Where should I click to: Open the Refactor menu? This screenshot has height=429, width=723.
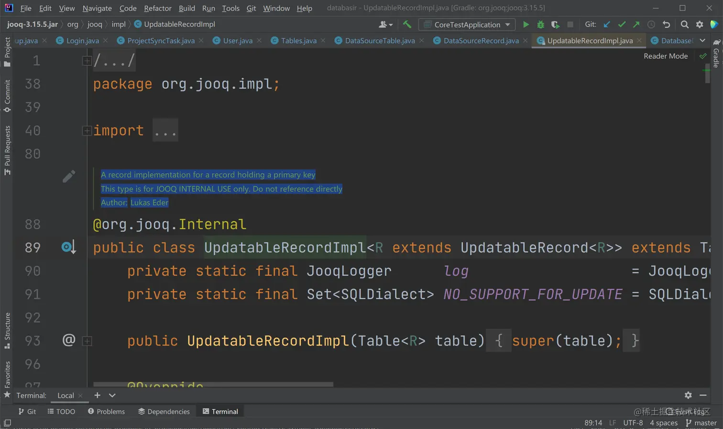pyautogui.click(x=157, y=8)
